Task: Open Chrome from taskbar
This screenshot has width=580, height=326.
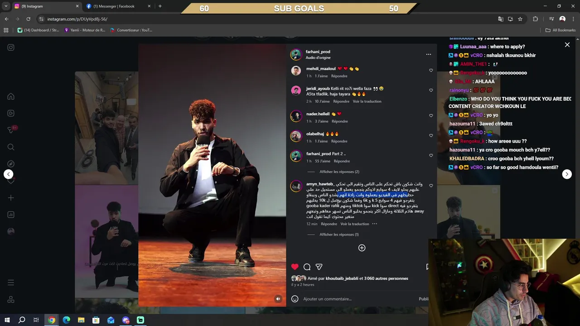Action: pyautogui.click(x=52, y=320)
